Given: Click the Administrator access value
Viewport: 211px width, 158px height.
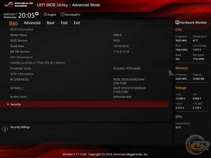Looking at the screenshot, I should point(122,97).
